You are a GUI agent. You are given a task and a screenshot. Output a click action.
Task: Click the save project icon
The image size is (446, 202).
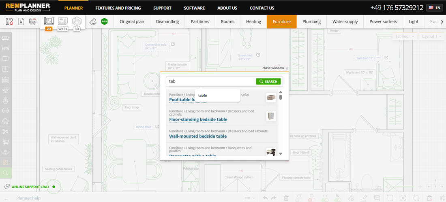click(10, 21)
